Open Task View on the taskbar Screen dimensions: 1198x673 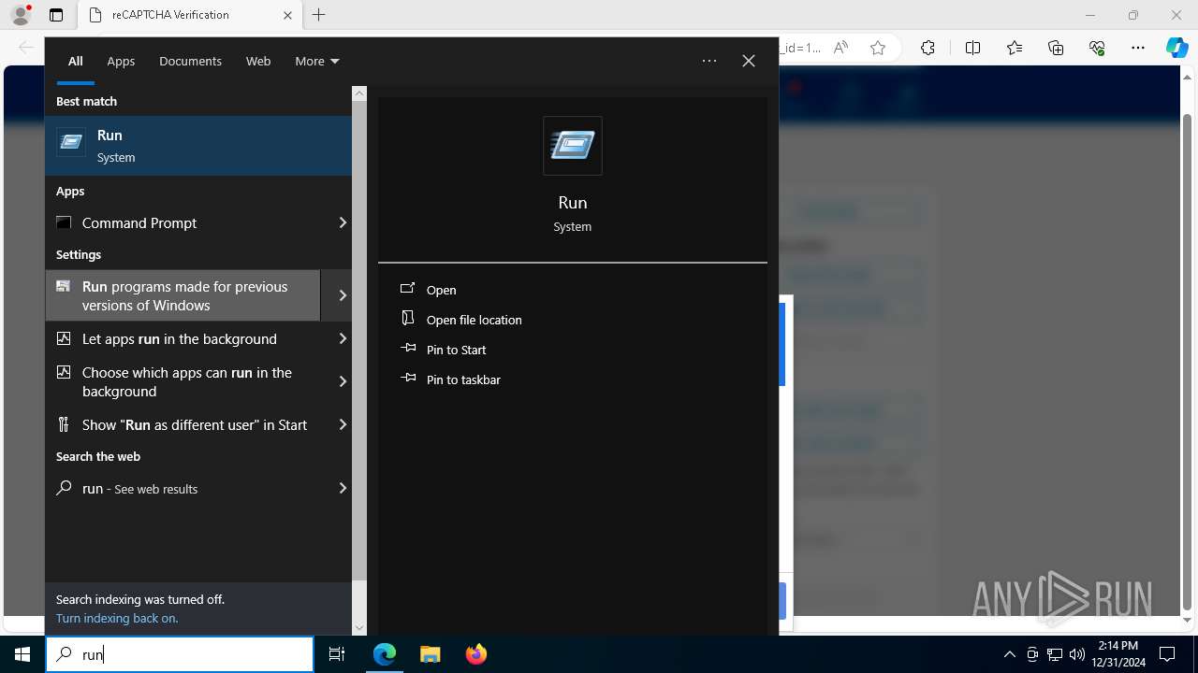coord(337,654)
